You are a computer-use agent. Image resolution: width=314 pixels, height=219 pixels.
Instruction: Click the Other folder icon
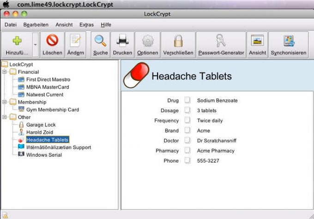coord(13,117)
